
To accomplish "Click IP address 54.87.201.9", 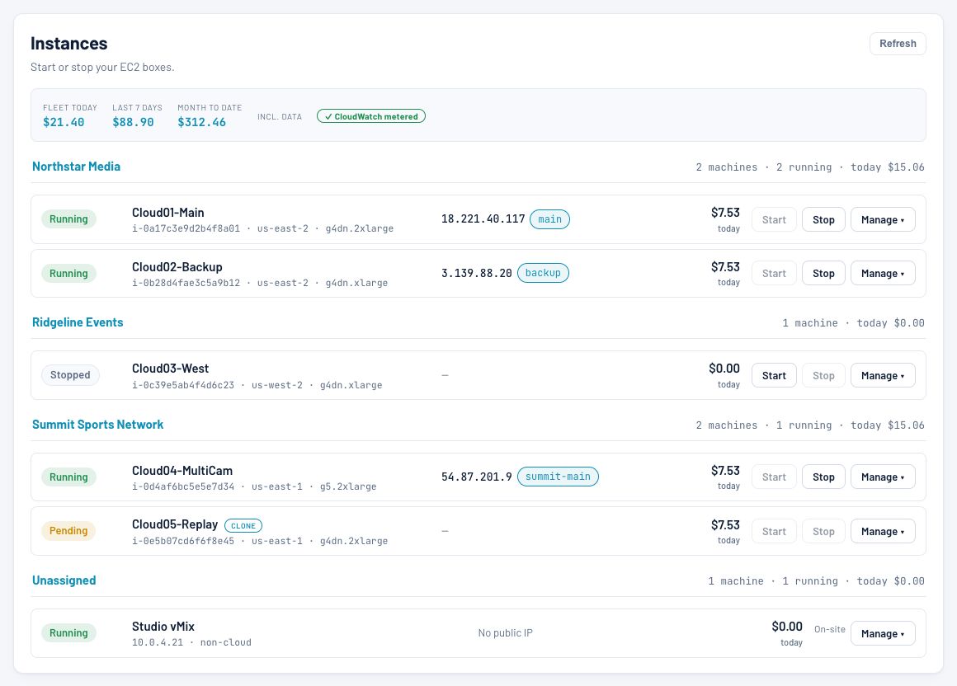I will click(x=477, y=477).
